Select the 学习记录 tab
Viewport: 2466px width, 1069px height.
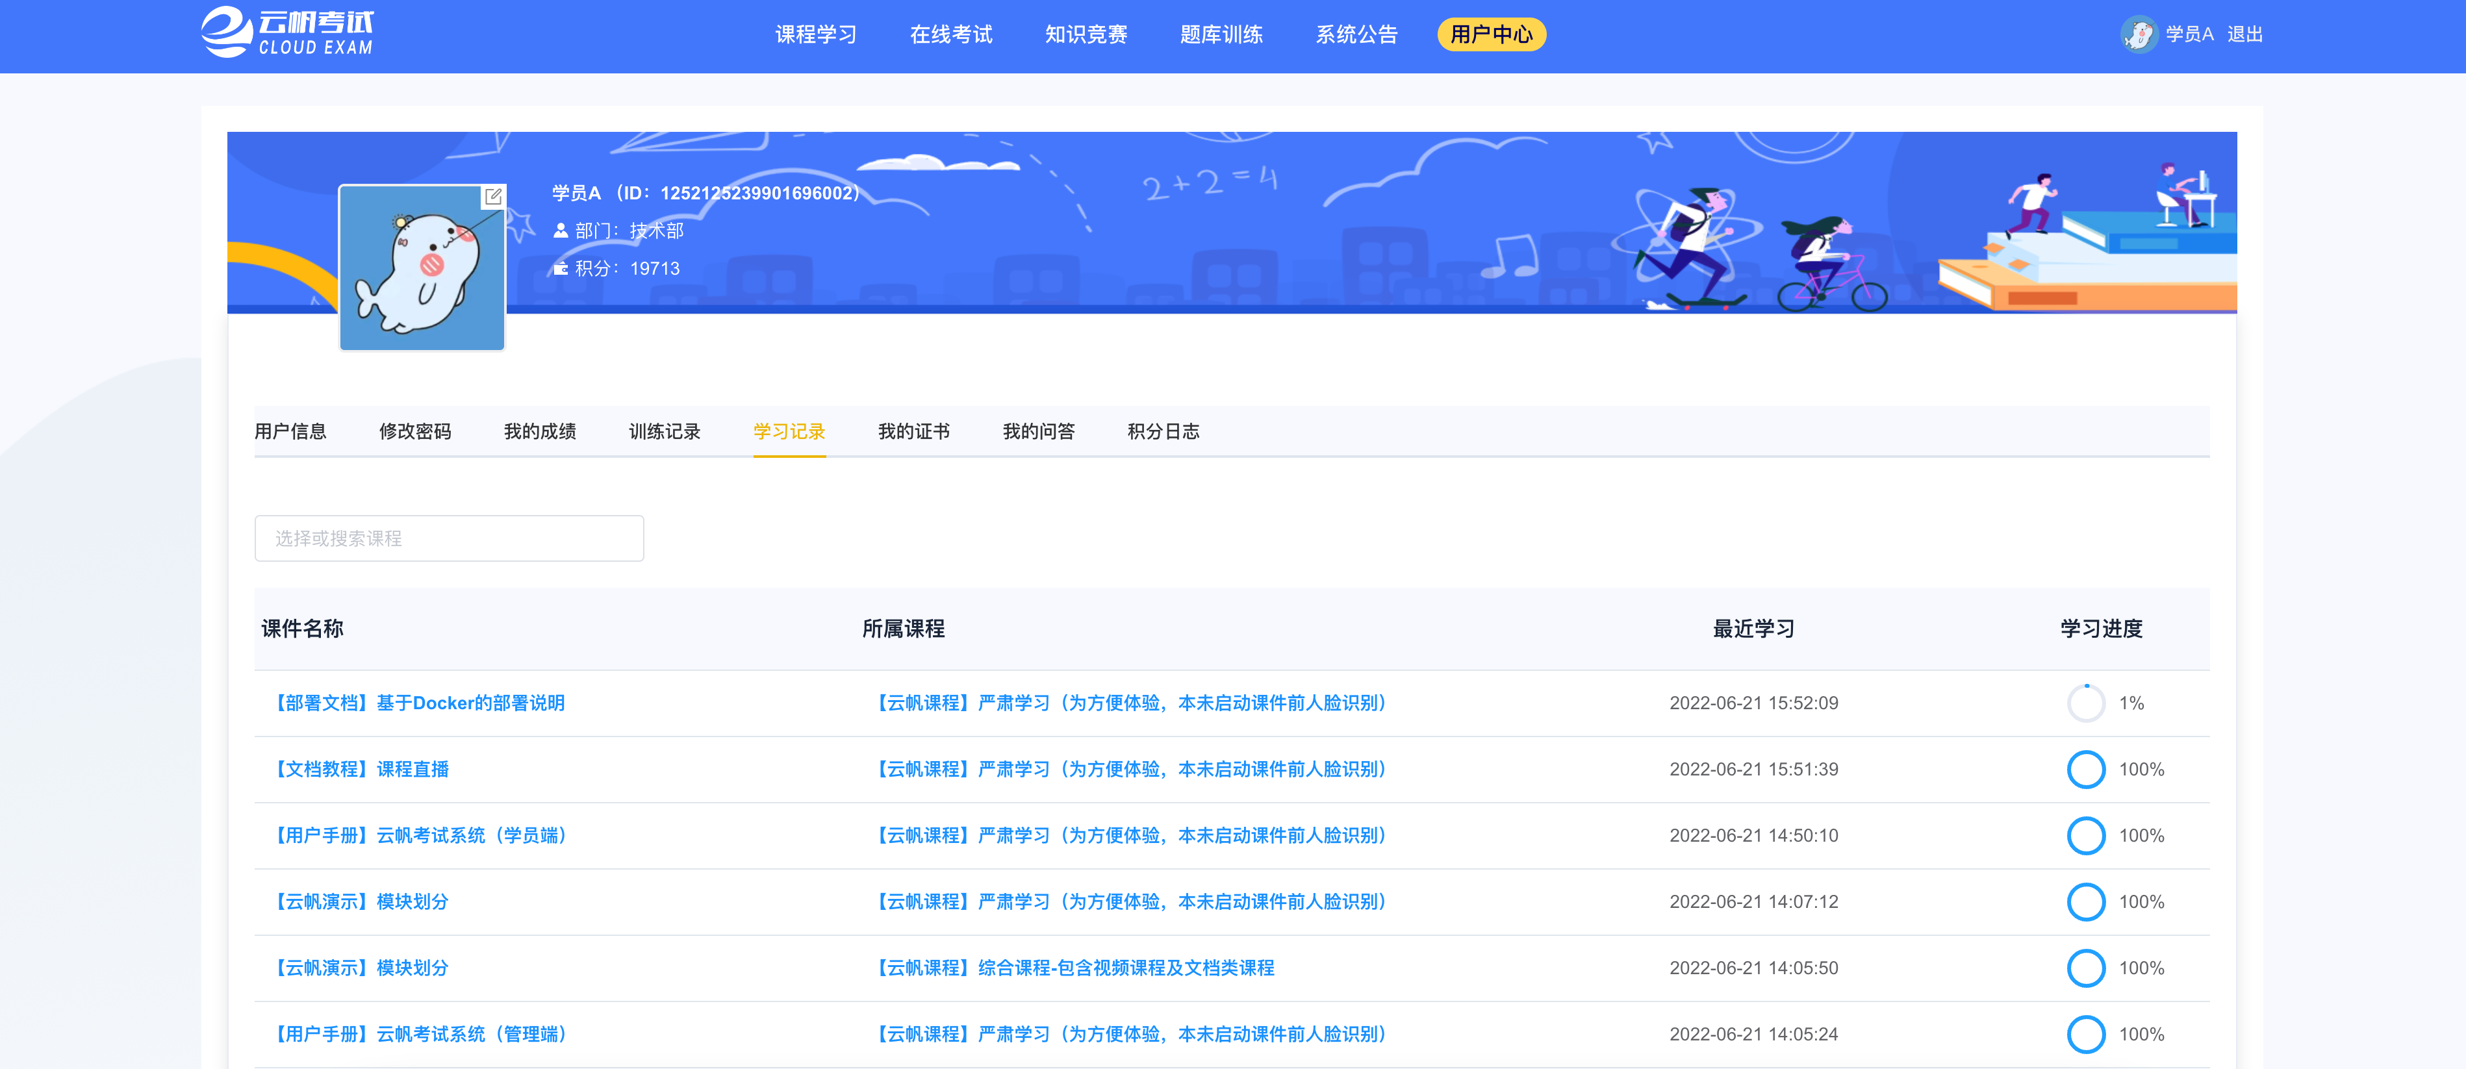tap(789, 432)
